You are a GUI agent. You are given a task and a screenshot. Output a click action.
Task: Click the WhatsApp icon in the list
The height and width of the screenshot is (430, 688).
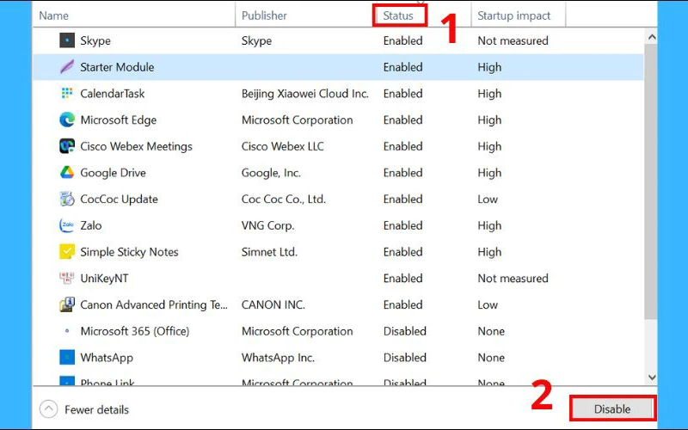(x=67, y=358)
